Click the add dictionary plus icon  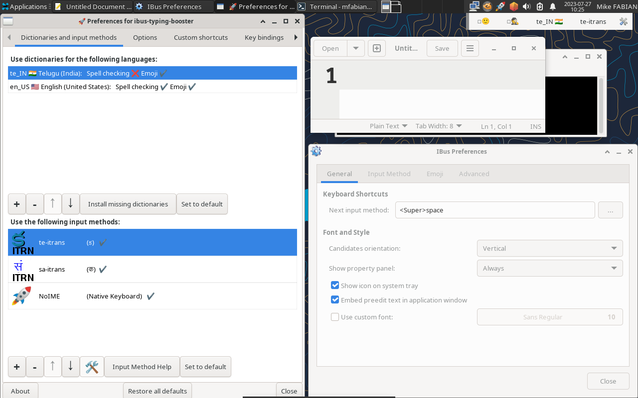click(x=16, y=204)
